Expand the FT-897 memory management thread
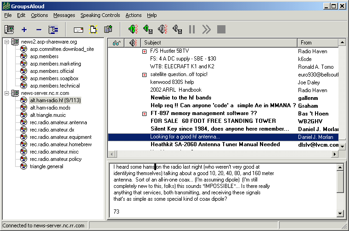This screenshot has width=349, height=231. pos(145,113)
